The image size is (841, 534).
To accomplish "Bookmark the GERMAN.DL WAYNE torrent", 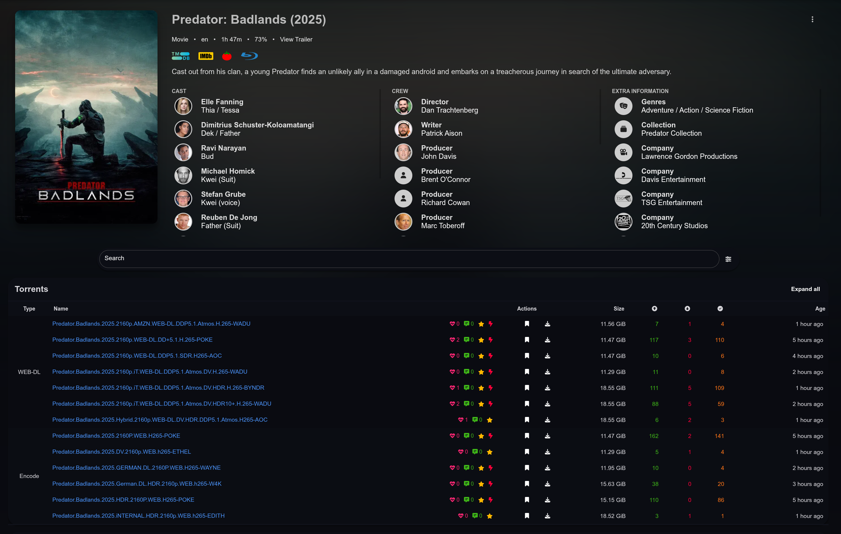I will click(527, 468).
